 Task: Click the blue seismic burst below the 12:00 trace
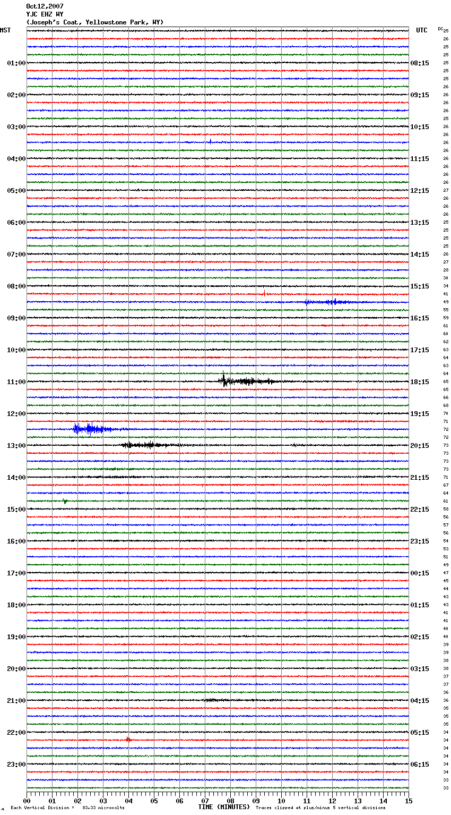tap(96, 429)
